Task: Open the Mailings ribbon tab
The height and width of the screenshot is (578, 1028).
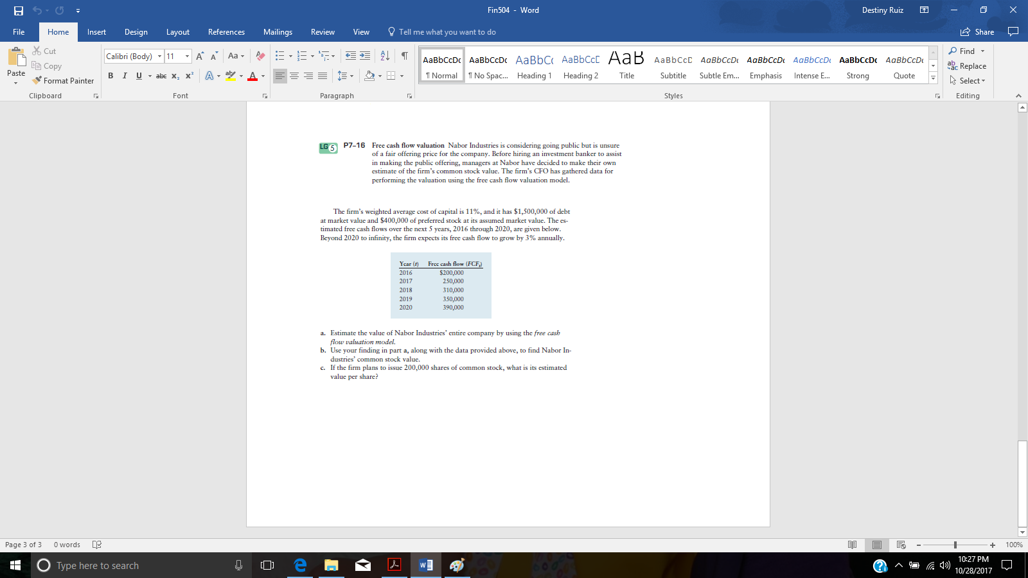Action: pyautogui.click(x=278, y=31)
